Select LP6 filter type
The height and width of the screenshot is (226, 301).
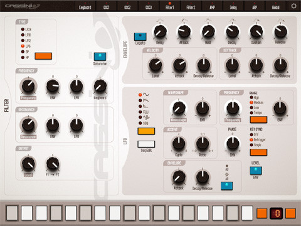pos(26,46)
